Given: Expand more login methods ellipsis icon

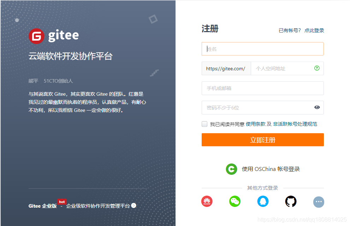Looking at the screenshot, I should (319, 202).
